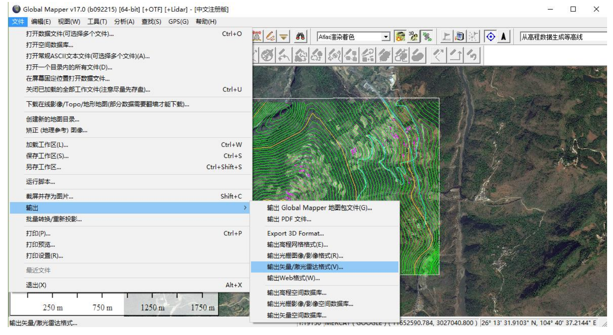Choose 打开数据文件(可选择多个文件)...
613x335 pixels.
[130, 34]
